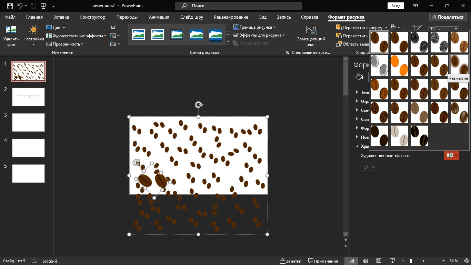
Task: Click the Compress Pictures icon
Action: point(113,27)
